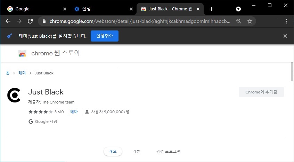Close the Google tab
The image size is (294, 162).
click(x=65, y=9)
